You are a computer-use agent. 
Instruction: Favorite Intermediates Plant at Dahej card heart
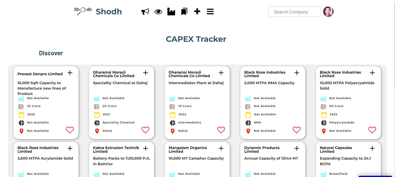coord(221,130)
